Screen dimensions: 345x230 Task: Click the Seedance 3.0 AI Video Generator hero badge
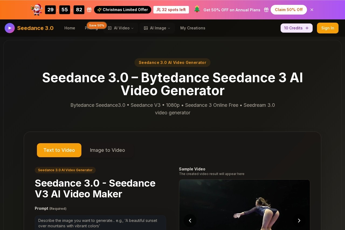point(172,63)
